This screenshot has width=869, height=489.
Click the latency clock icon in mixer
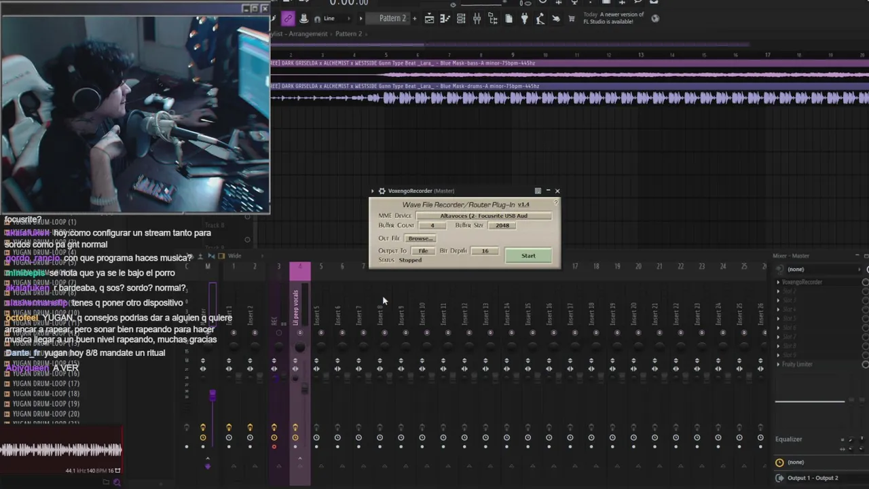(779, 463)
